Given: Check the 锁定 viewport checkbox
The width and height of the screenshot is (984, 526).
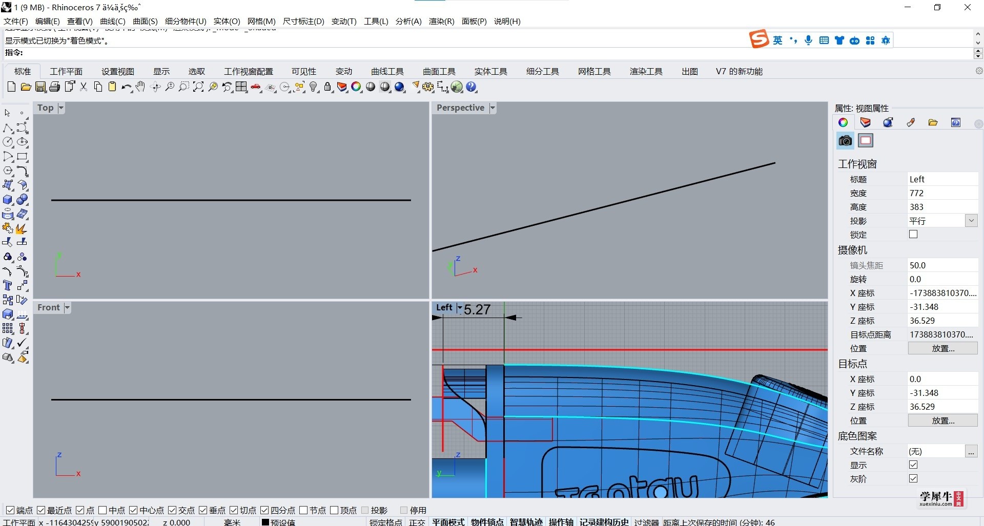Looking at the screenshot, I should click(913, 234).
